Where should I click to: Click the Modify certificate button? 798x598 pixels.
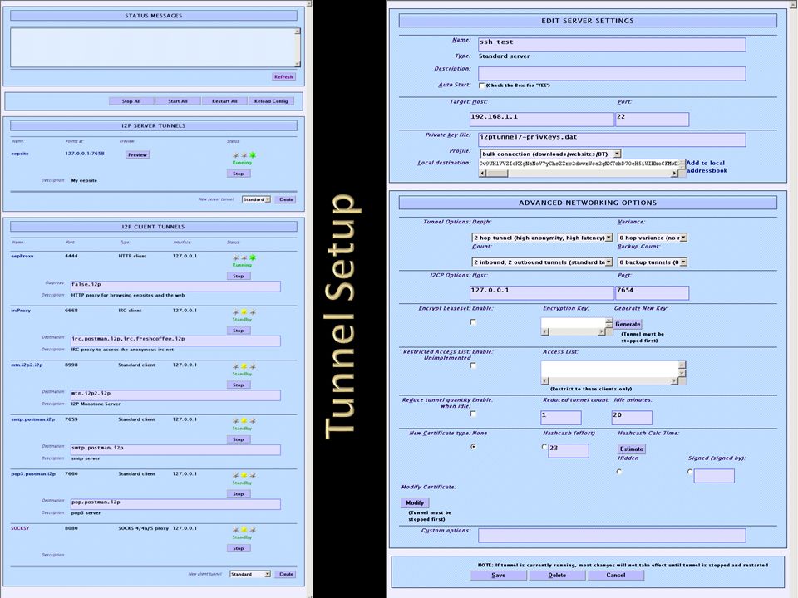pos(415,503)
